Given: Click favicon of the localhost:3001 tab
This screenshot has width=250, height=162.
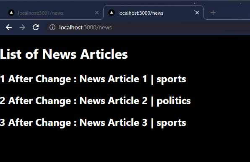Looking at the screenshot, I should (x=11, y=13).
